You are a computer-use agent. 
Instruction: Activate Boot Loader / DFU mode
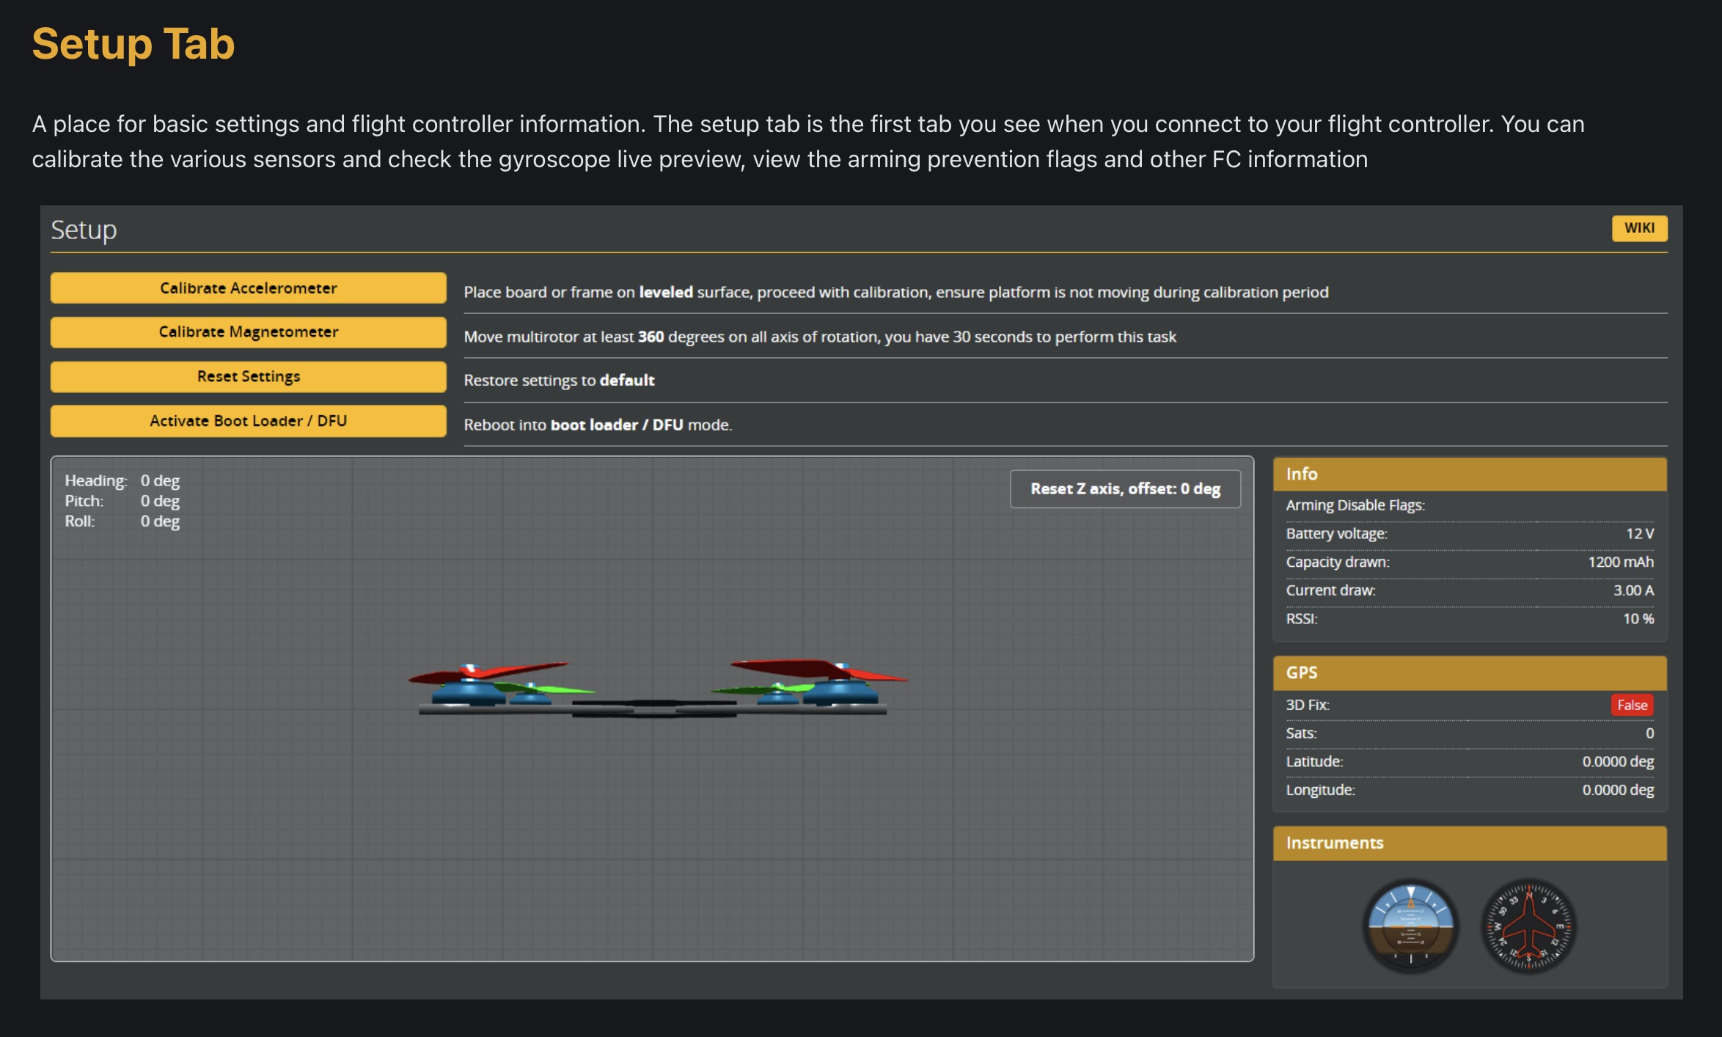[248, 421]
